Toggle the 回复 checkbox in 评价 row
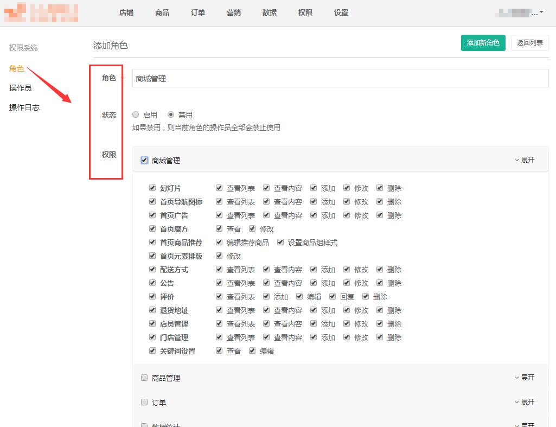The image size is (556, 427). pyautogui.click(x=333, y=297)
